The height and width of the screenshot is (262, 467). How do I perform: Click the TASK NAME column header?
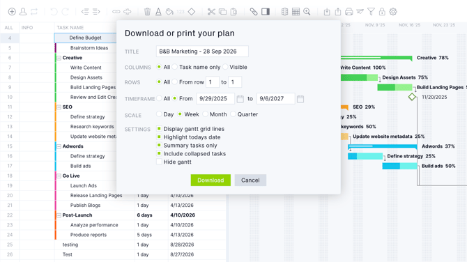click(70, 28)
